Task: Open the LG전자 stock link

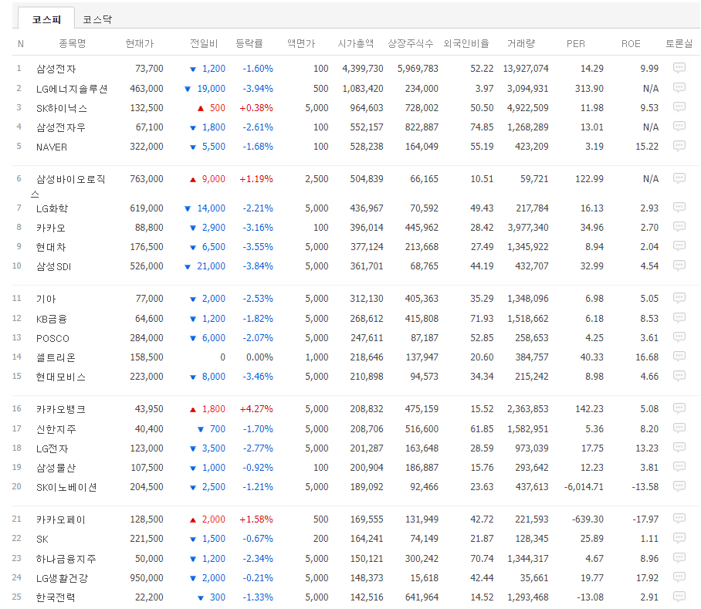Action: pos(52,448)
